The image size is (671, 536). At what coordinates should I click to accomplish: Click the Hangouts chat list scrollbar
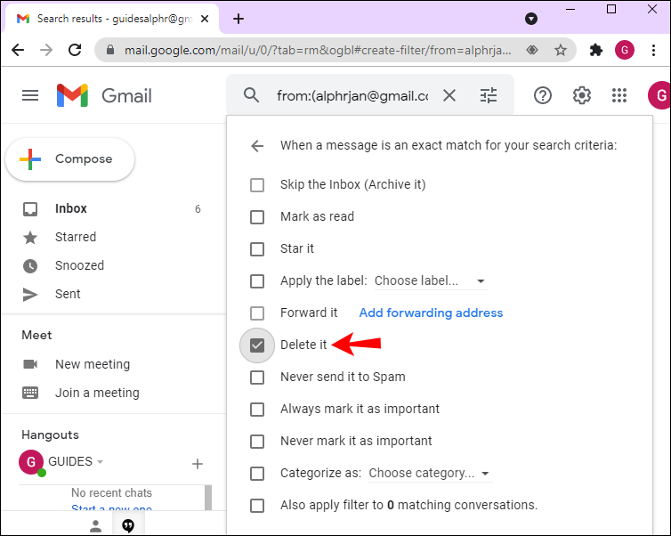(208, 498)
